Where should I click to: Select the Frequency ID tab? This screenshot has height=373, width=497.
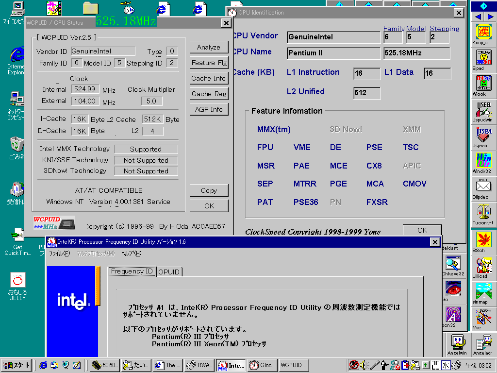132,271
